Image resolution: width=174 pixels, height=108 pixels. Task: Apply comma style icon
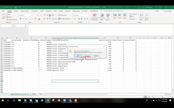pos(81,19)
